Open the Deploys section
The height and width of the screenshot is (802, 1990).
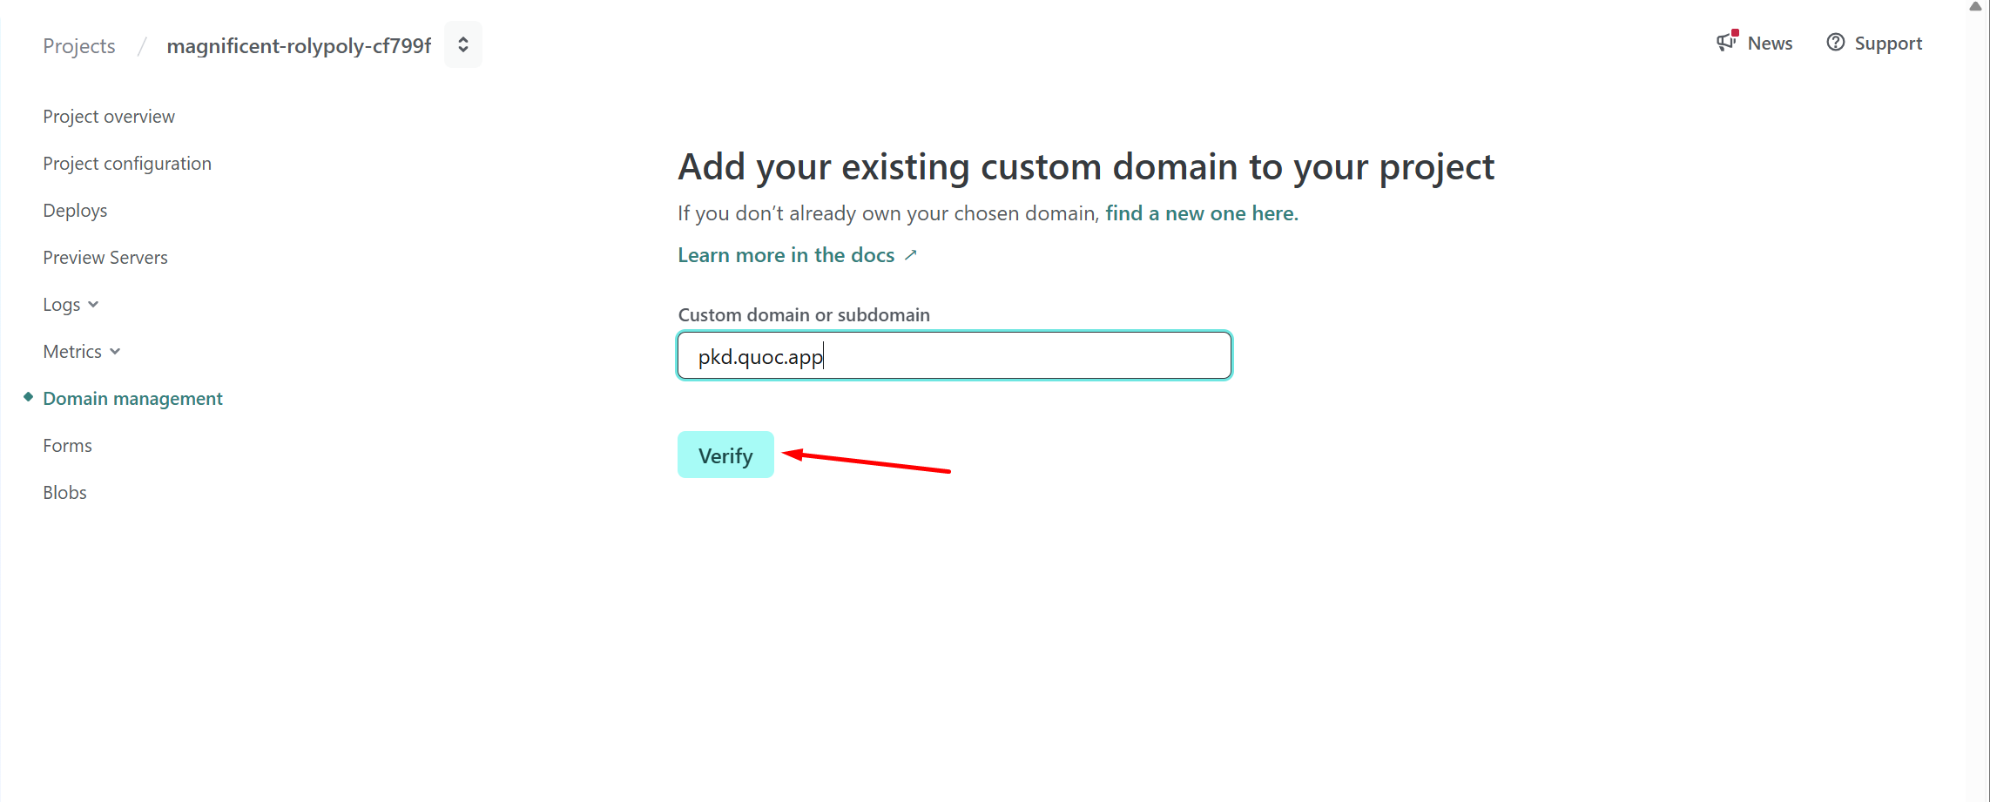(75, 211)
